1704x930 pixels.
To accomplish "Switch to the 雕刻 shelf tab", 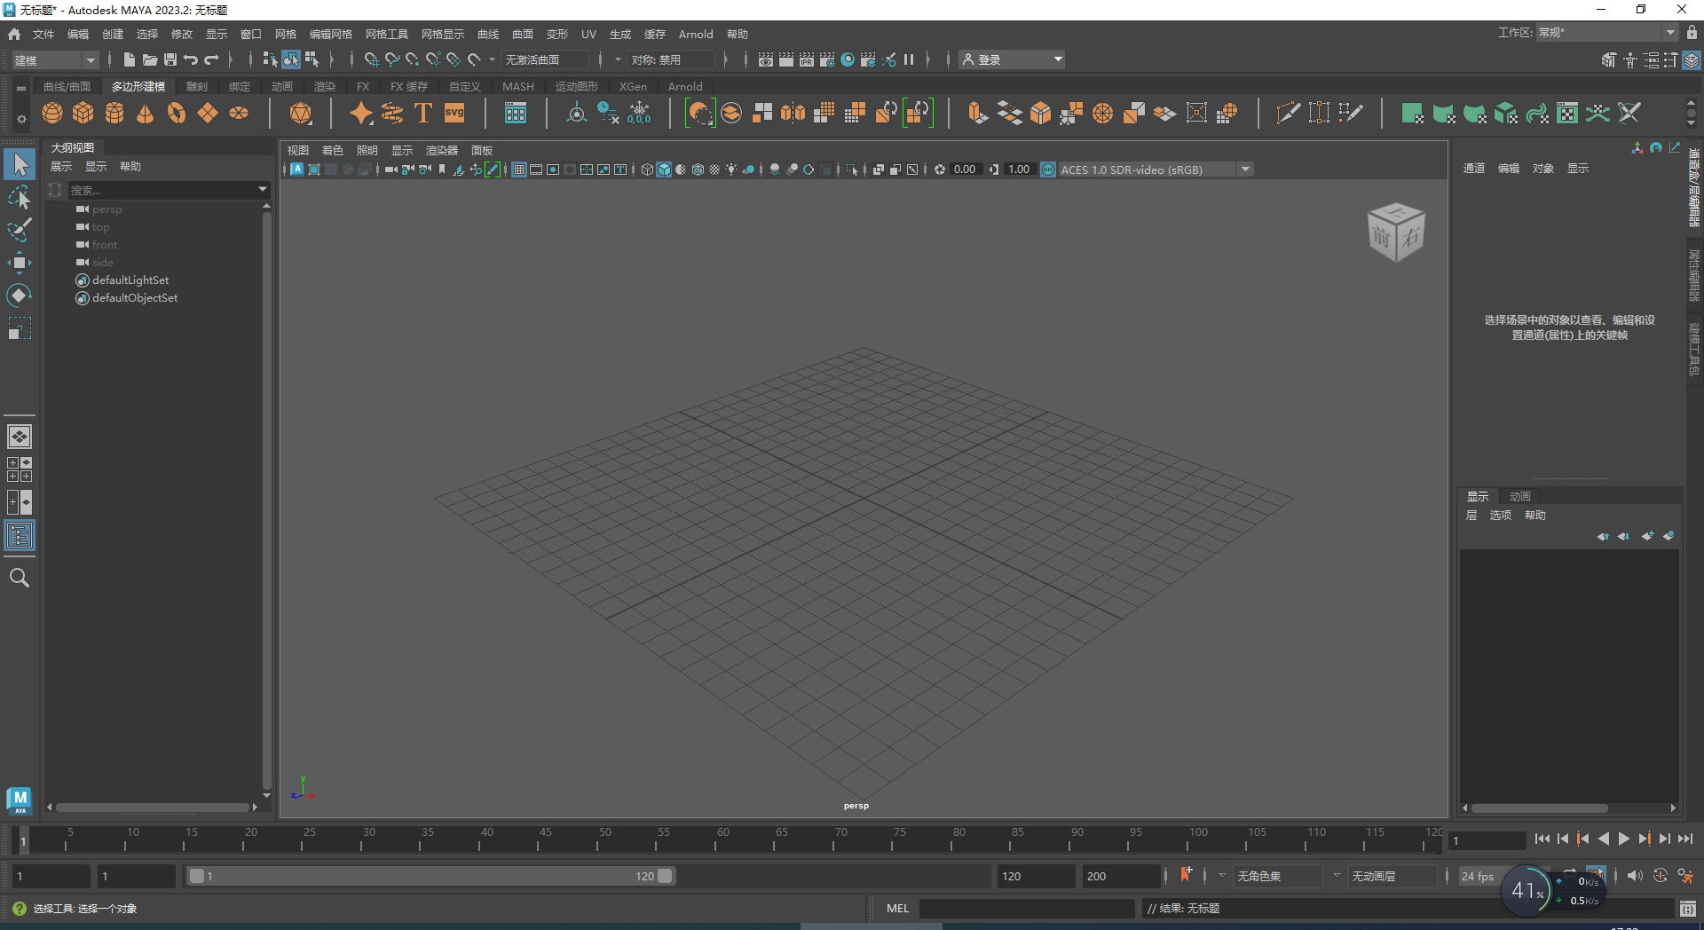I will pyautogui.click(x=196, y=86).
